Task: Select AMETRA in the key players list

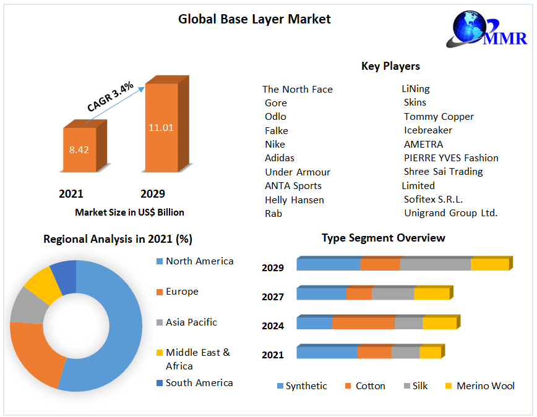Action: [423, 145]
